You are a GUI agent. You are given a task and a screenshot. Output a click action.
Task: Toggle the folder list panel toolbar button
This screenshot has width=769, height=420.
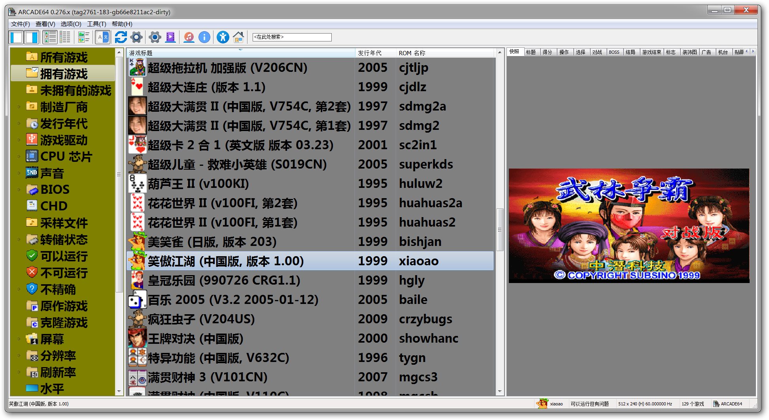pos(16,37)
